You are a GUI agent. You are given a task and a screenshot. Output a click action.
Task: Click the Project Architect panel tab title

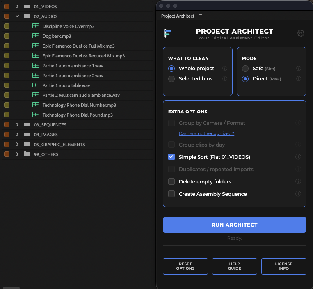click(x=178, y=16)
